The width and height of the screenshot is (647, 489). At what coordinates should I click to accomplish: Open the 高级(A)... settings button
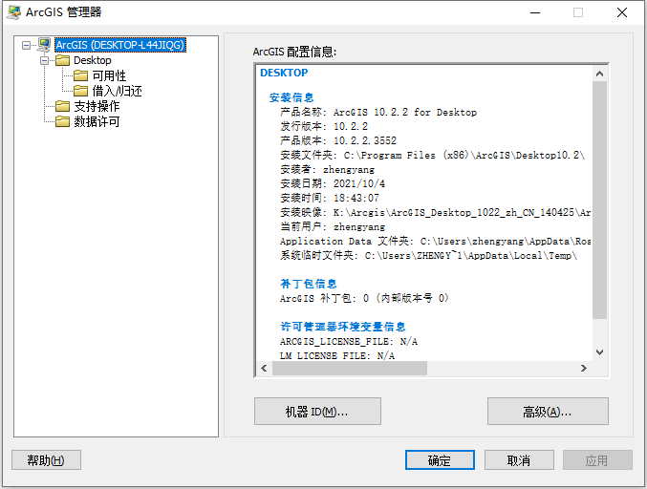(548, 411)
